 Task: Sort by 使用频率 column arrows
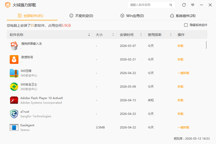click(x=171, y=35)
